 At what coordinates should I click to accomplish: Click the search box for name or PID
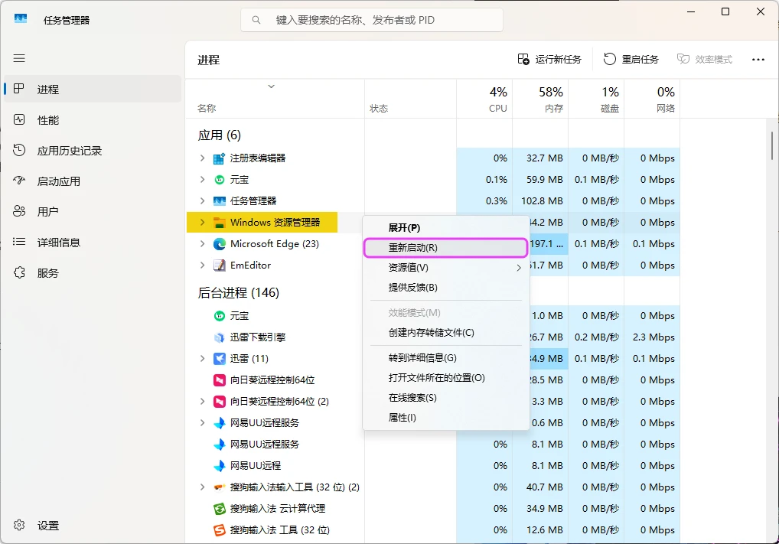coord(372,21)
